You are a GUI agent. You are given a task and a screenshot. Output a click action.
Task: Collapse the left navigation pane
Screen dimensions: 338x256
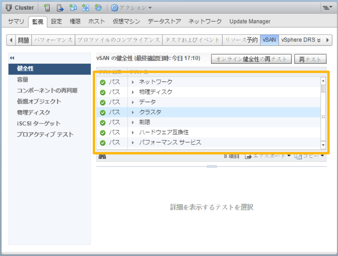pyautogui.click(x=12, y=58)
